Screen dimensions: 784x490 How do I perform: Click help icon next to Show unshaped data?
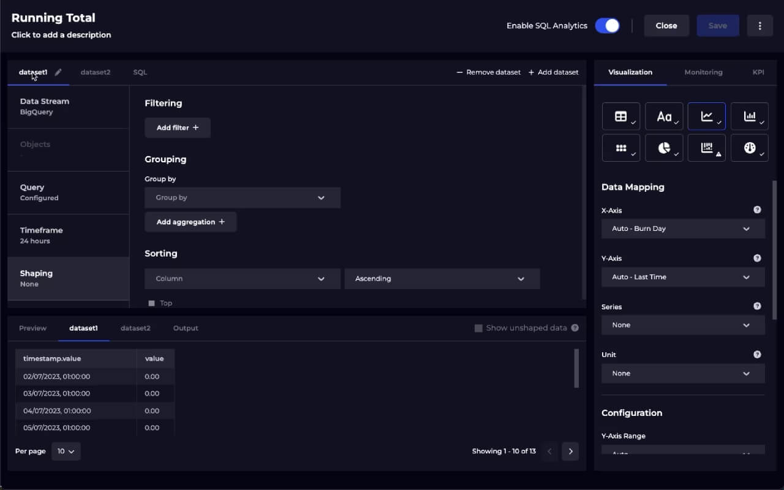tap(575, 328)
